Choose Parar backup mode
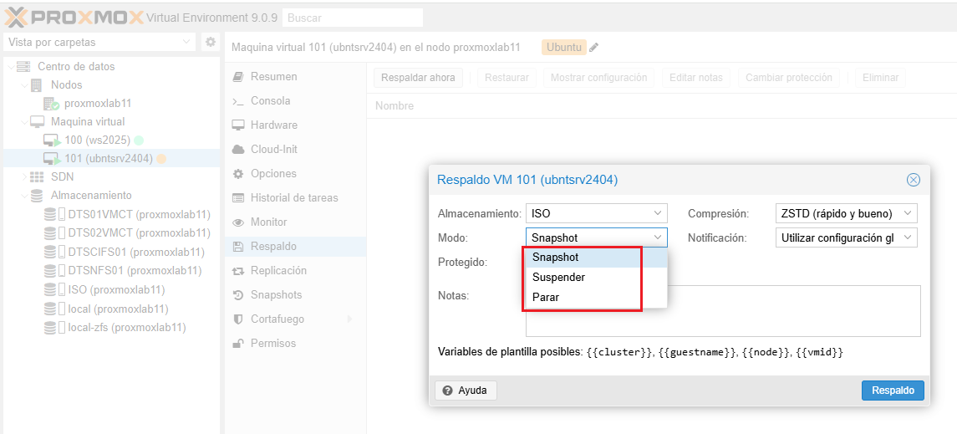This screenshot has width=957, height=434. (596, 298)
